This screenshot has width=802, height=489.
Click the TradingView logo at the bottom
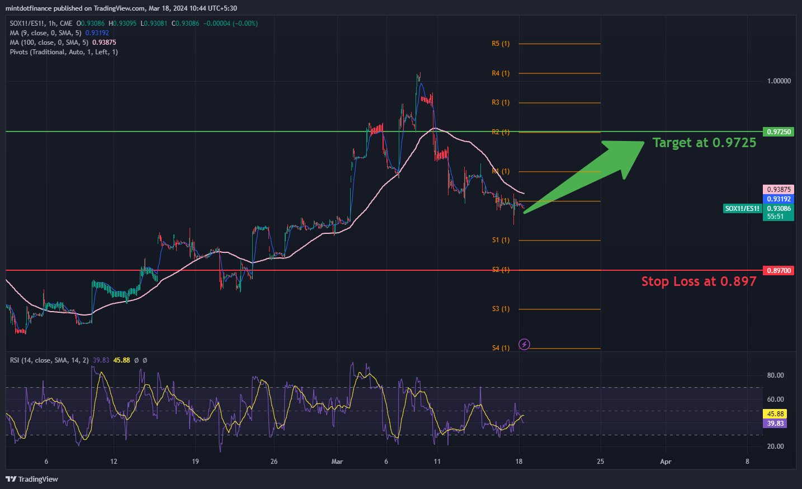click(x=32, y=479)
